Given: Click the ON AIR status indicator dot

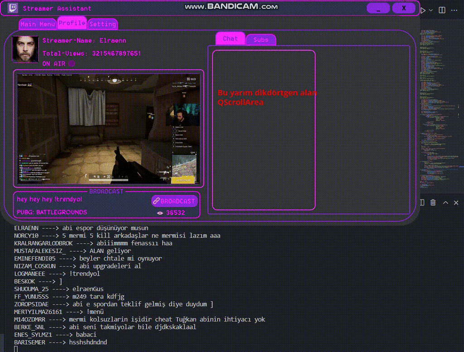Looking at the screenshot, I should click(x=71, y=64).
